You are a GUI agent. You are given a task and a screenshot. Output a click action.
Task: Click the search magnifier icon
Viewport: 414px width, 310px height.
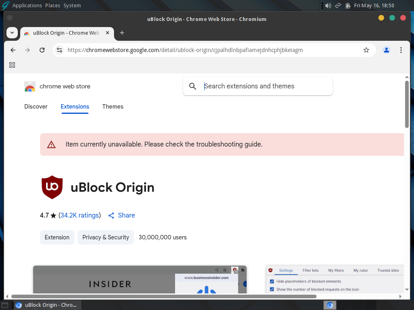tap(193, 86)
